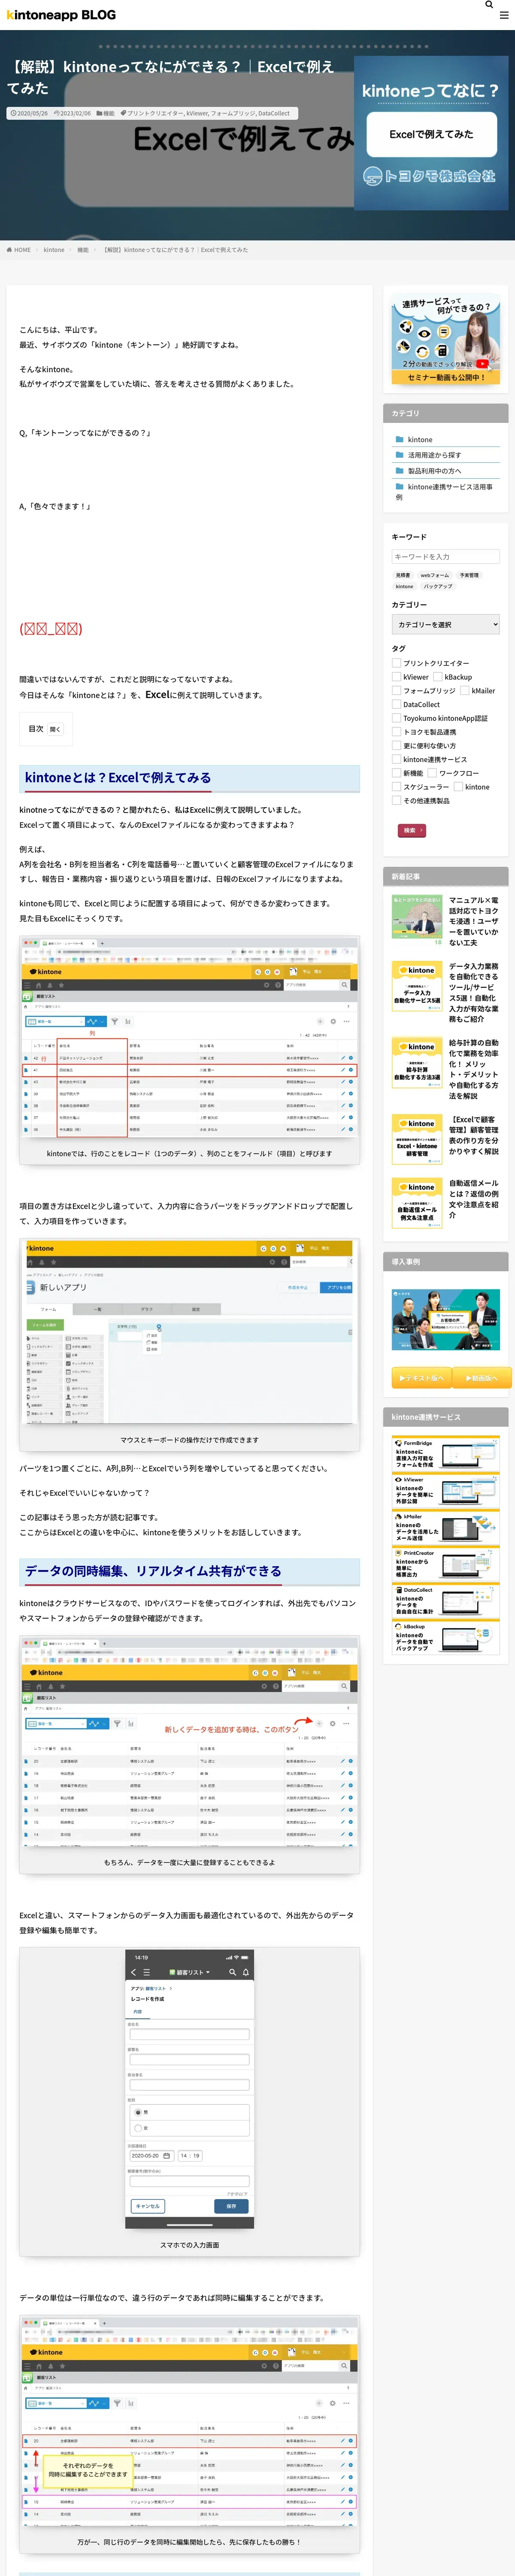Click the テキスト版へ button

click(421, 1378)
